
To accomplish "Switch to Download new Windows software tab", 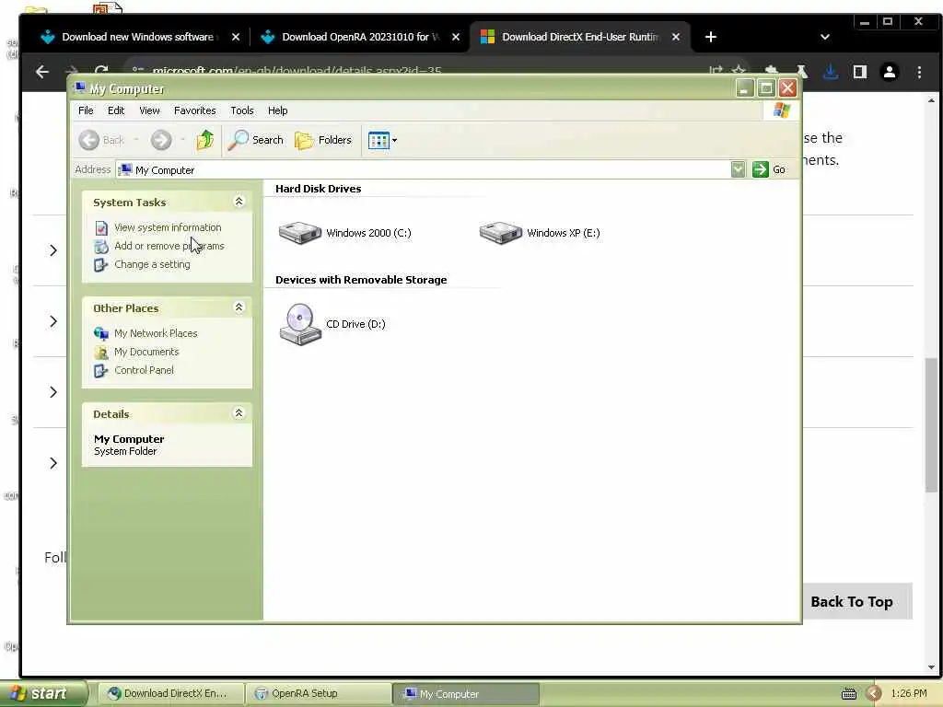I will pyautogui.click(x=140, y=37).
